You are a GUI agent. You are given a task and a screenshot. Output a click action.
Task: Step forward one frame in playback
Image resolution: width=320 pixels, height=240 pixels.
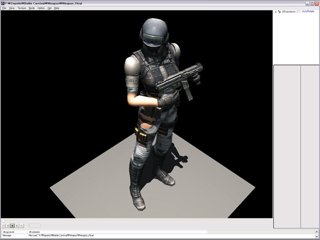pos(17,226)
